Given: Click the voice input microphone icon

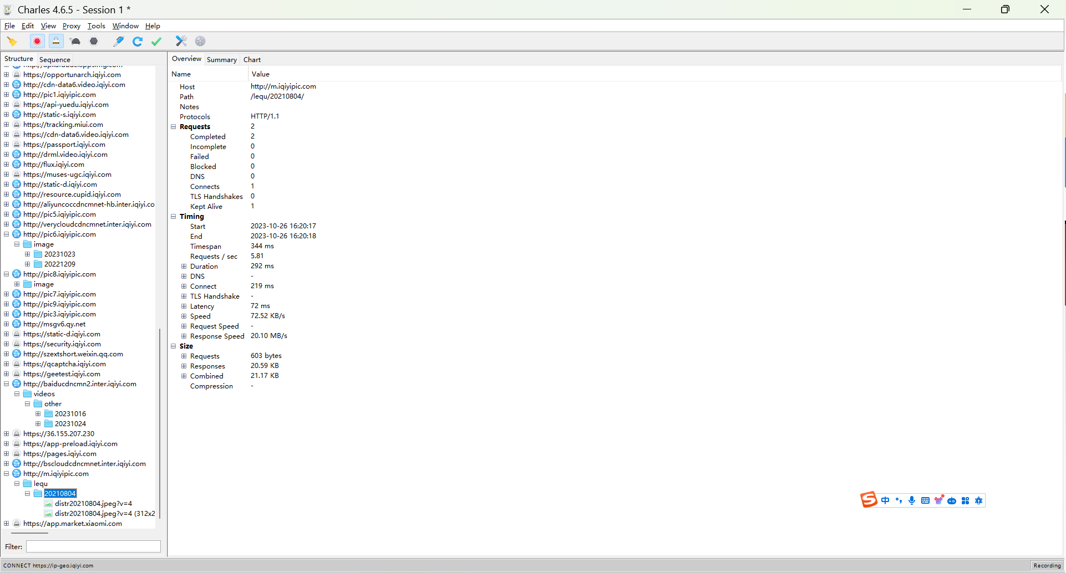Looking at the screenshot, I should pos(912,500).
